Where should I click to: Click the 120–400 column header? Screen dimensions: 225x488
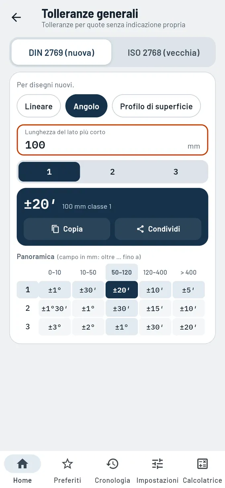coord(155,273)
